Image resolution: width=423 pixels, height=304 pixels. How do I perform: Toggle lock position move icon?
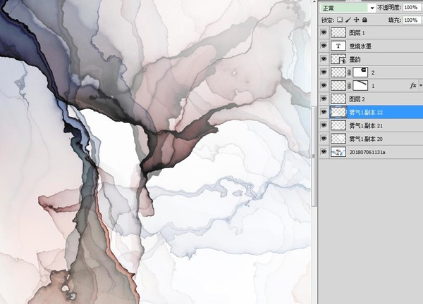(x=356, y=20)
